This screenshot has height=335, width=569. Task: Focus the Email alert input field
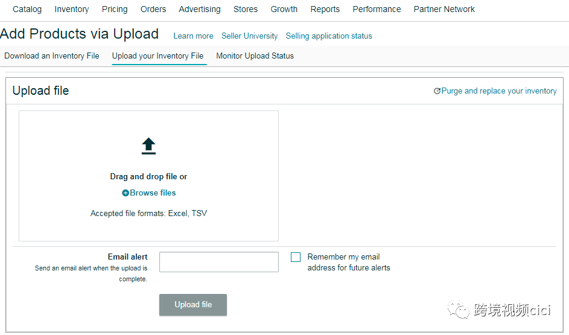(219, 262)
